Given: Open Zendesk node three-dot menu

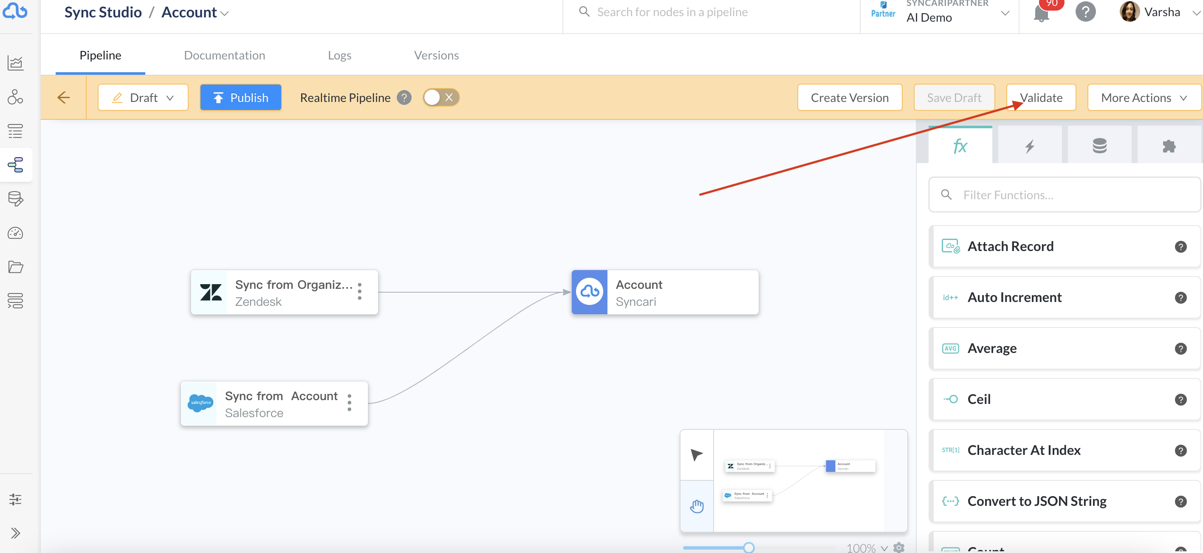Looking at the screenshot, I should 360,291.
